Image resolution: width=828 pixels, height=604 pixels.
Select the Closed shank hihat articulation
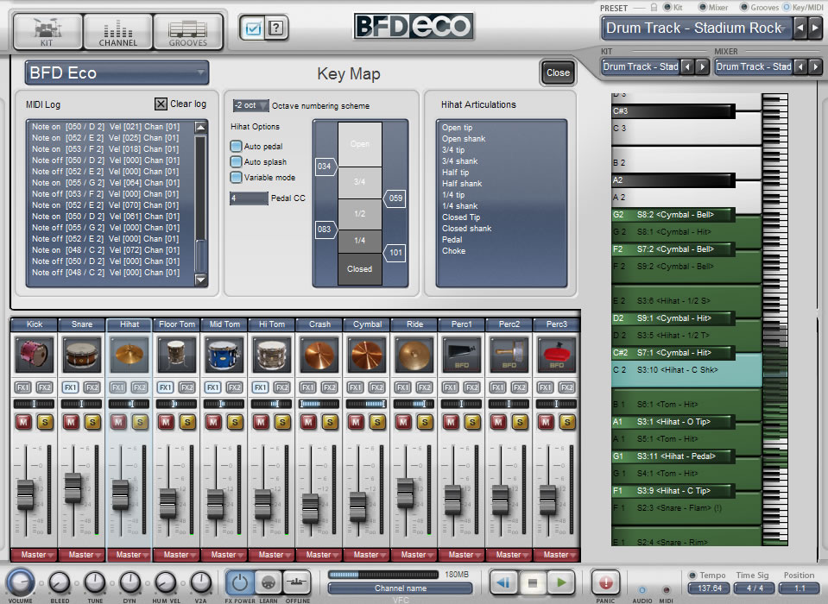point(467,229)
